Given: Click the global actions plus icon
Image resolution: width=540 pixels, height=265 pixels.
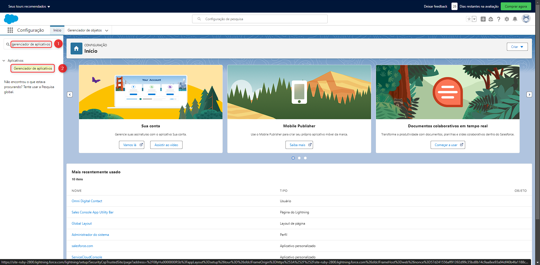Looking at the screenshot, I should 483,19.
